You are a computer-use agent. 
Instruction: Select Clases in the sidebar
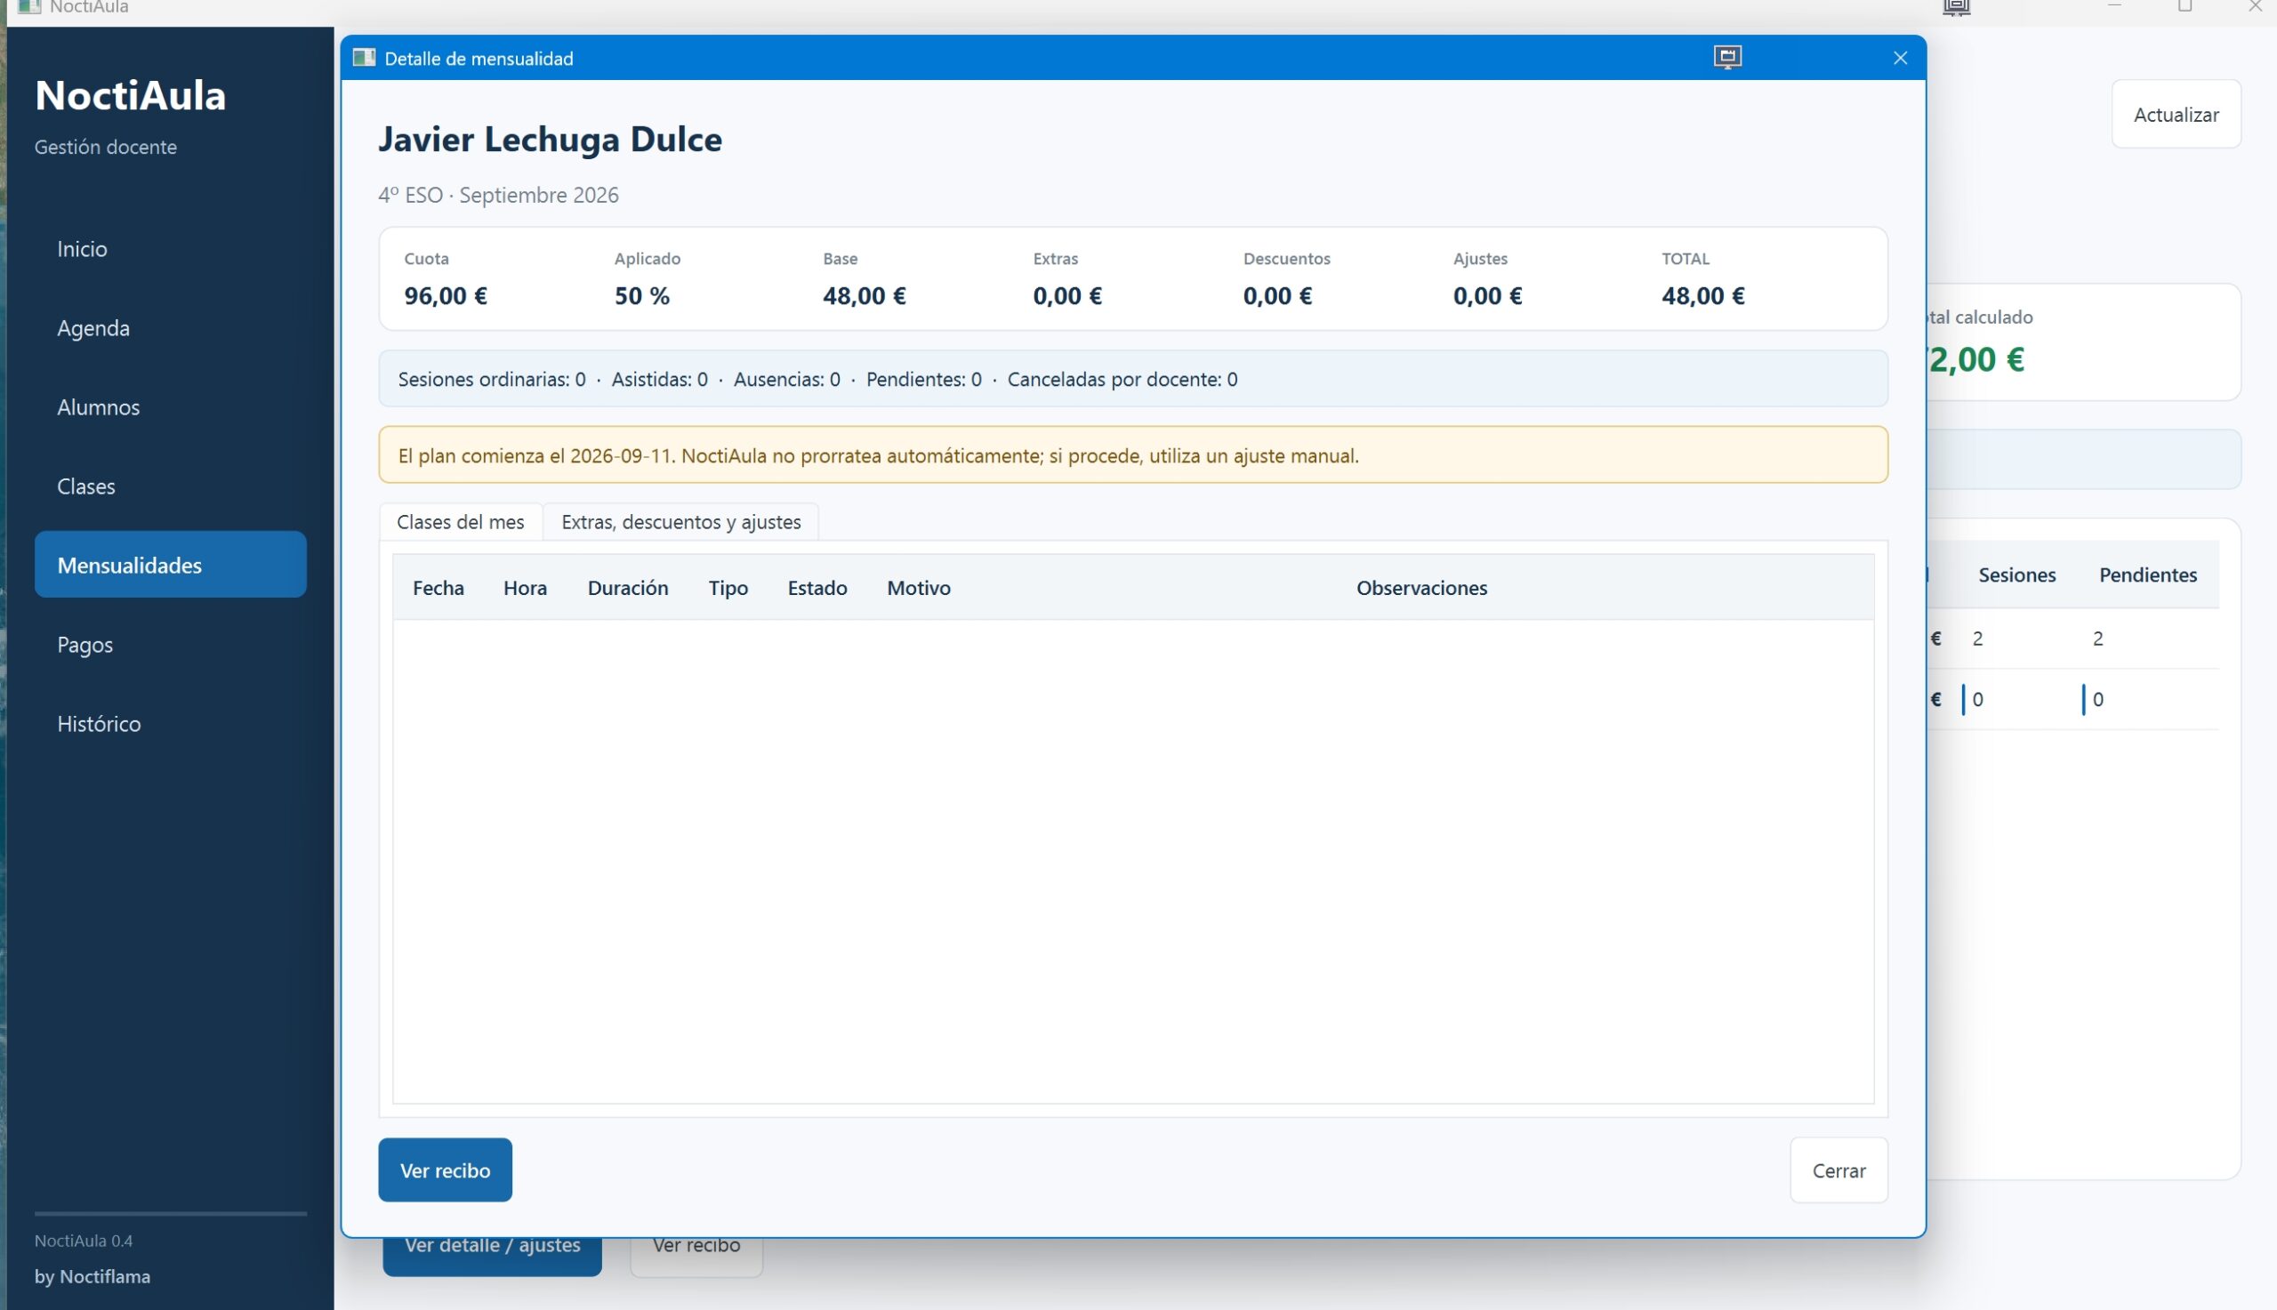point(171,486)
